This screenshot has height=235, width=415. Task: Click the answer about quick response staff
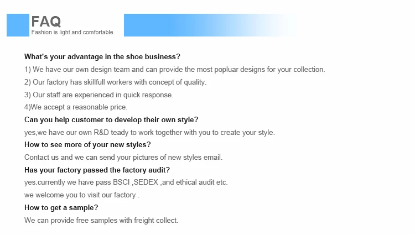coord(98,95)
